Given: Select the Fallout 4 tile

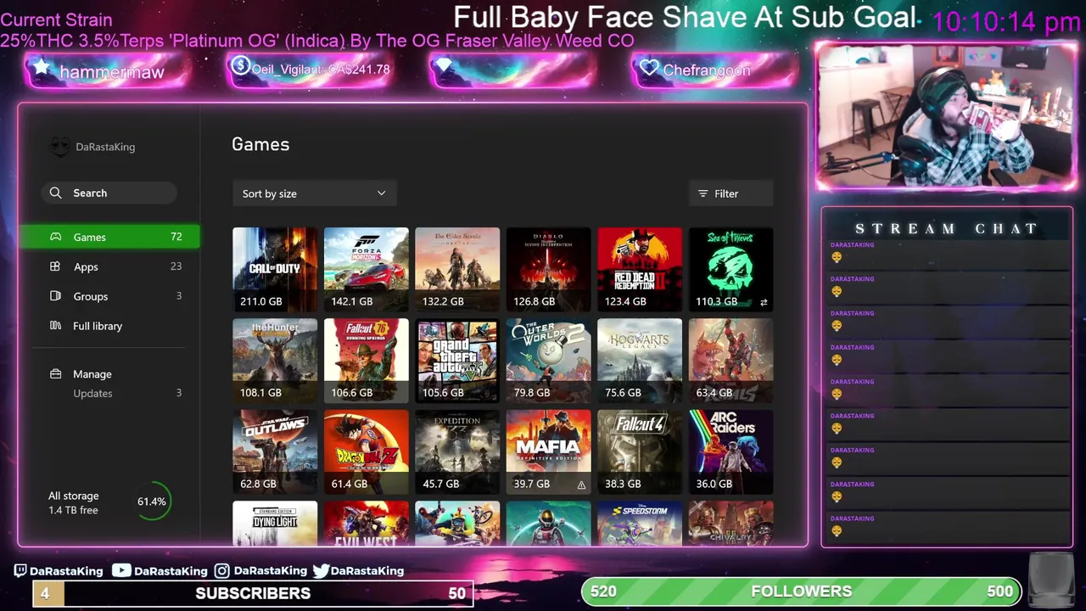Looking at the screenshot, I should 640,451.
